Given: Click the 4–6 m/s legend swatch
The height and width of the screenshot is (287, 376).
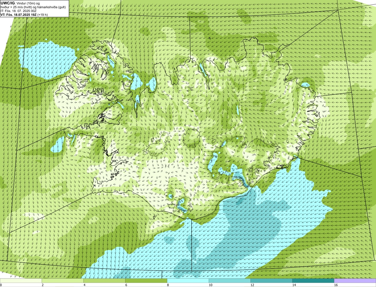Looking at the screenshot, I should point(105,281).
